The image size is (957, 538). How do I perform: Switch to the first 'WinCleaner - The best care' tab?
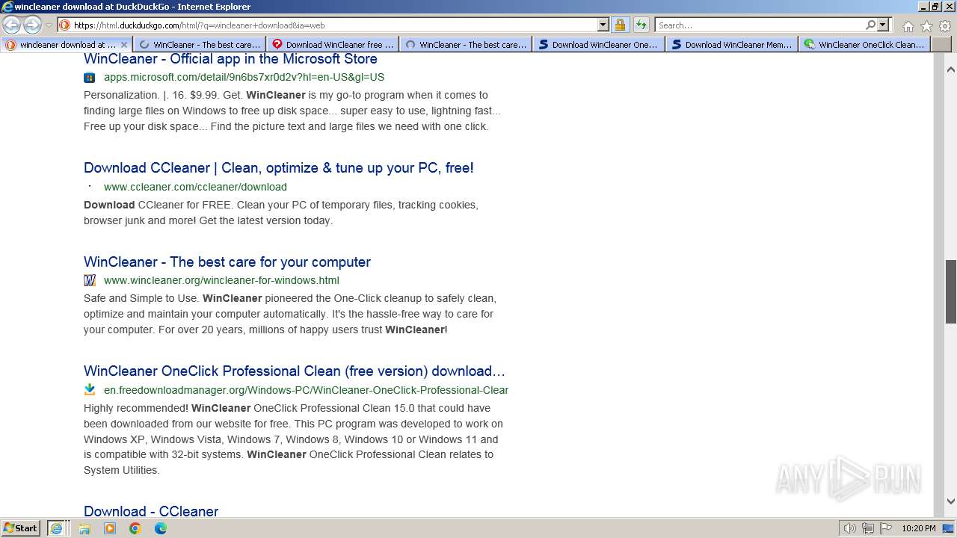(200, 45)
